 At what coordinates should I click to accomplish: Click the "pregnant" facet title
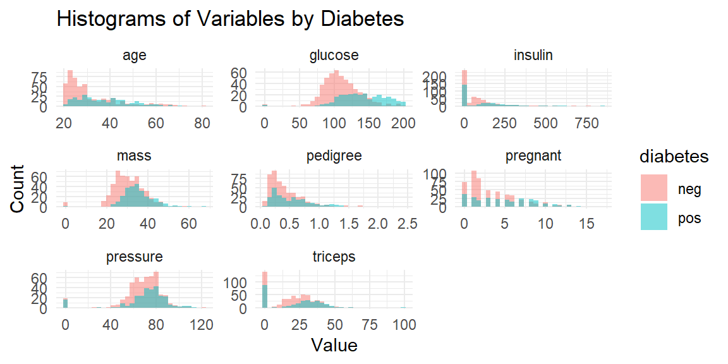[x=533, y=155]
